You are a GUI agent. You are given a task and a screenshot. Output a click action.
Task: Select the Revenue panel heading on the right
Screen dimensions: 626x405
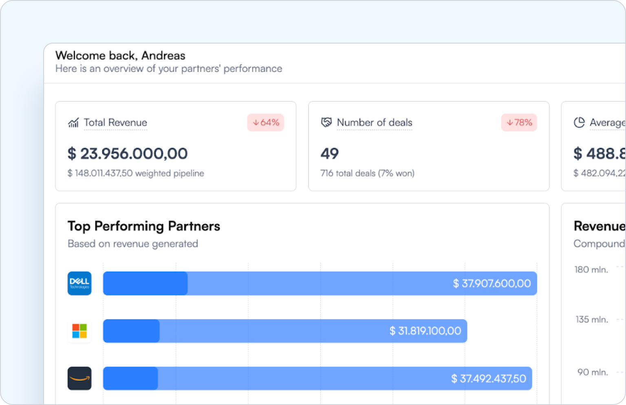pos(598,226)
